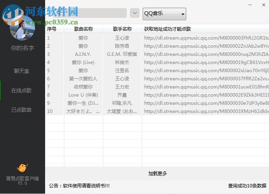Click URL containing M8000019gCB61Vcv
This screenshot has height=194, width=269.
coord(206,62)
